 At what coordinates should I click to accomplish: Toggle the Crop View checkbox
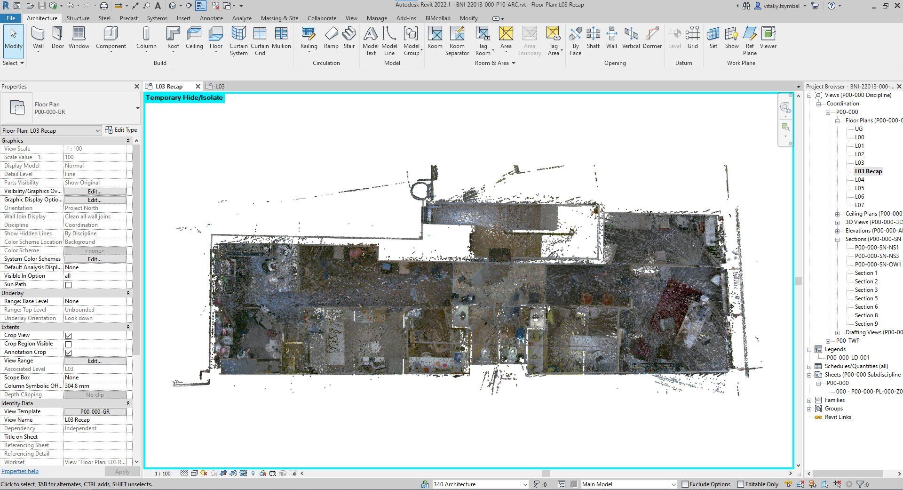69,336
